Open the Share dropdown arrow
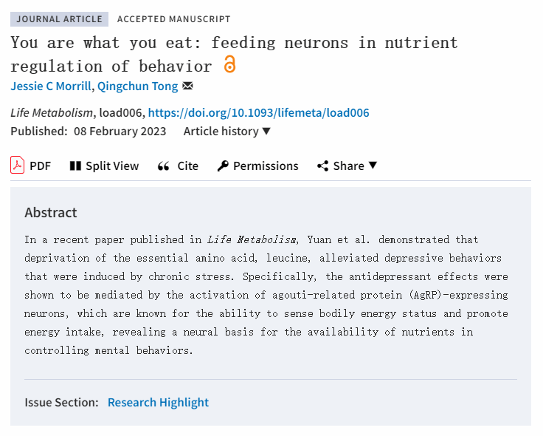The height and width of the screenshot is (436, 543). coord(373,166)
